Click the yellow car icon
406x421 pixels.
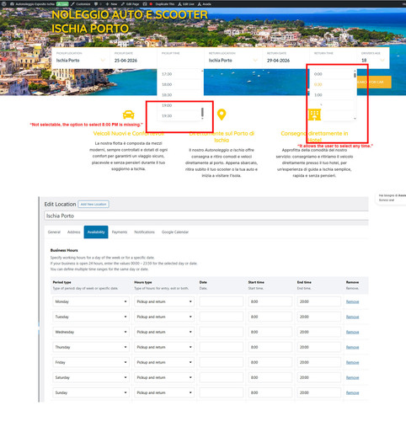point(128,115)
